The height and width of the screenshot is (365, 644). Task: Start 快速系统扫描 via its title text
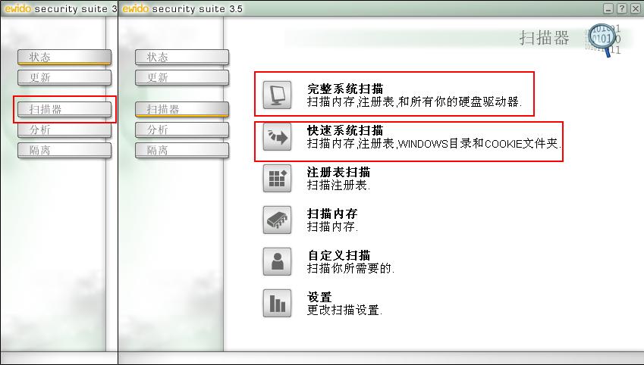(345, 130)
